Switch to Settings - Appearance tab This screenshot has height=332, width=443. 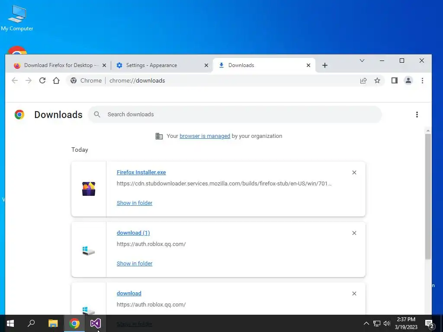tap(163, 65)
